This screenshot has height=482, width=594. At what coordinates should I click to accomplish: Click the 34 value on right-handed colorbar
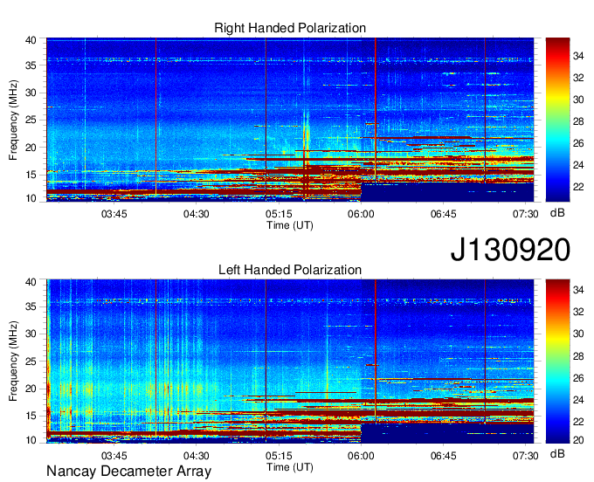point(578,57)
